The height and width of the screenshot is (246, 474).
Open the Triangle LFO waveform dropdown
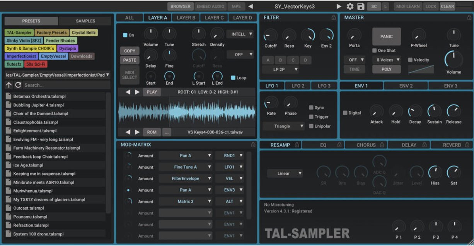(284, 126)
